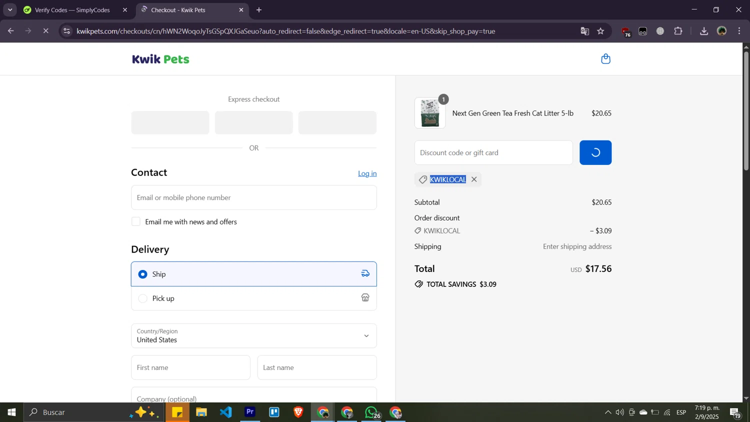
Task: Close the Checkout - Kwik Pets tab
Action: 241,10
